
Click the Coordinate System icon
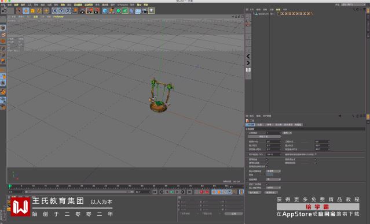75,10
